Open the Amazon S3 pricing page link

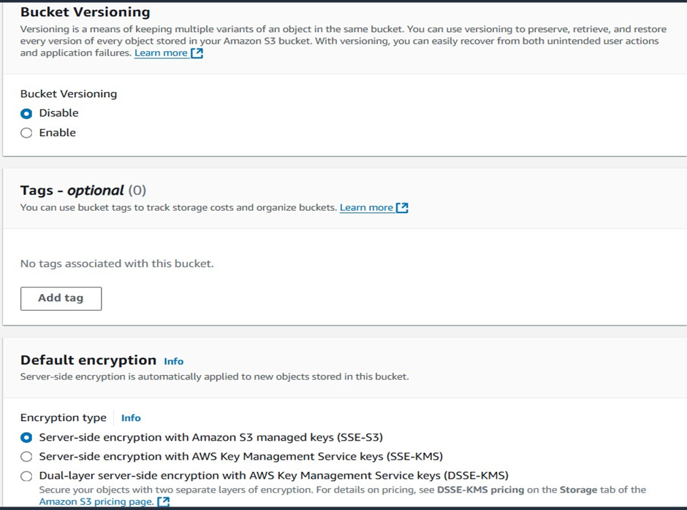pyautogui.click(x=96, y=502)
